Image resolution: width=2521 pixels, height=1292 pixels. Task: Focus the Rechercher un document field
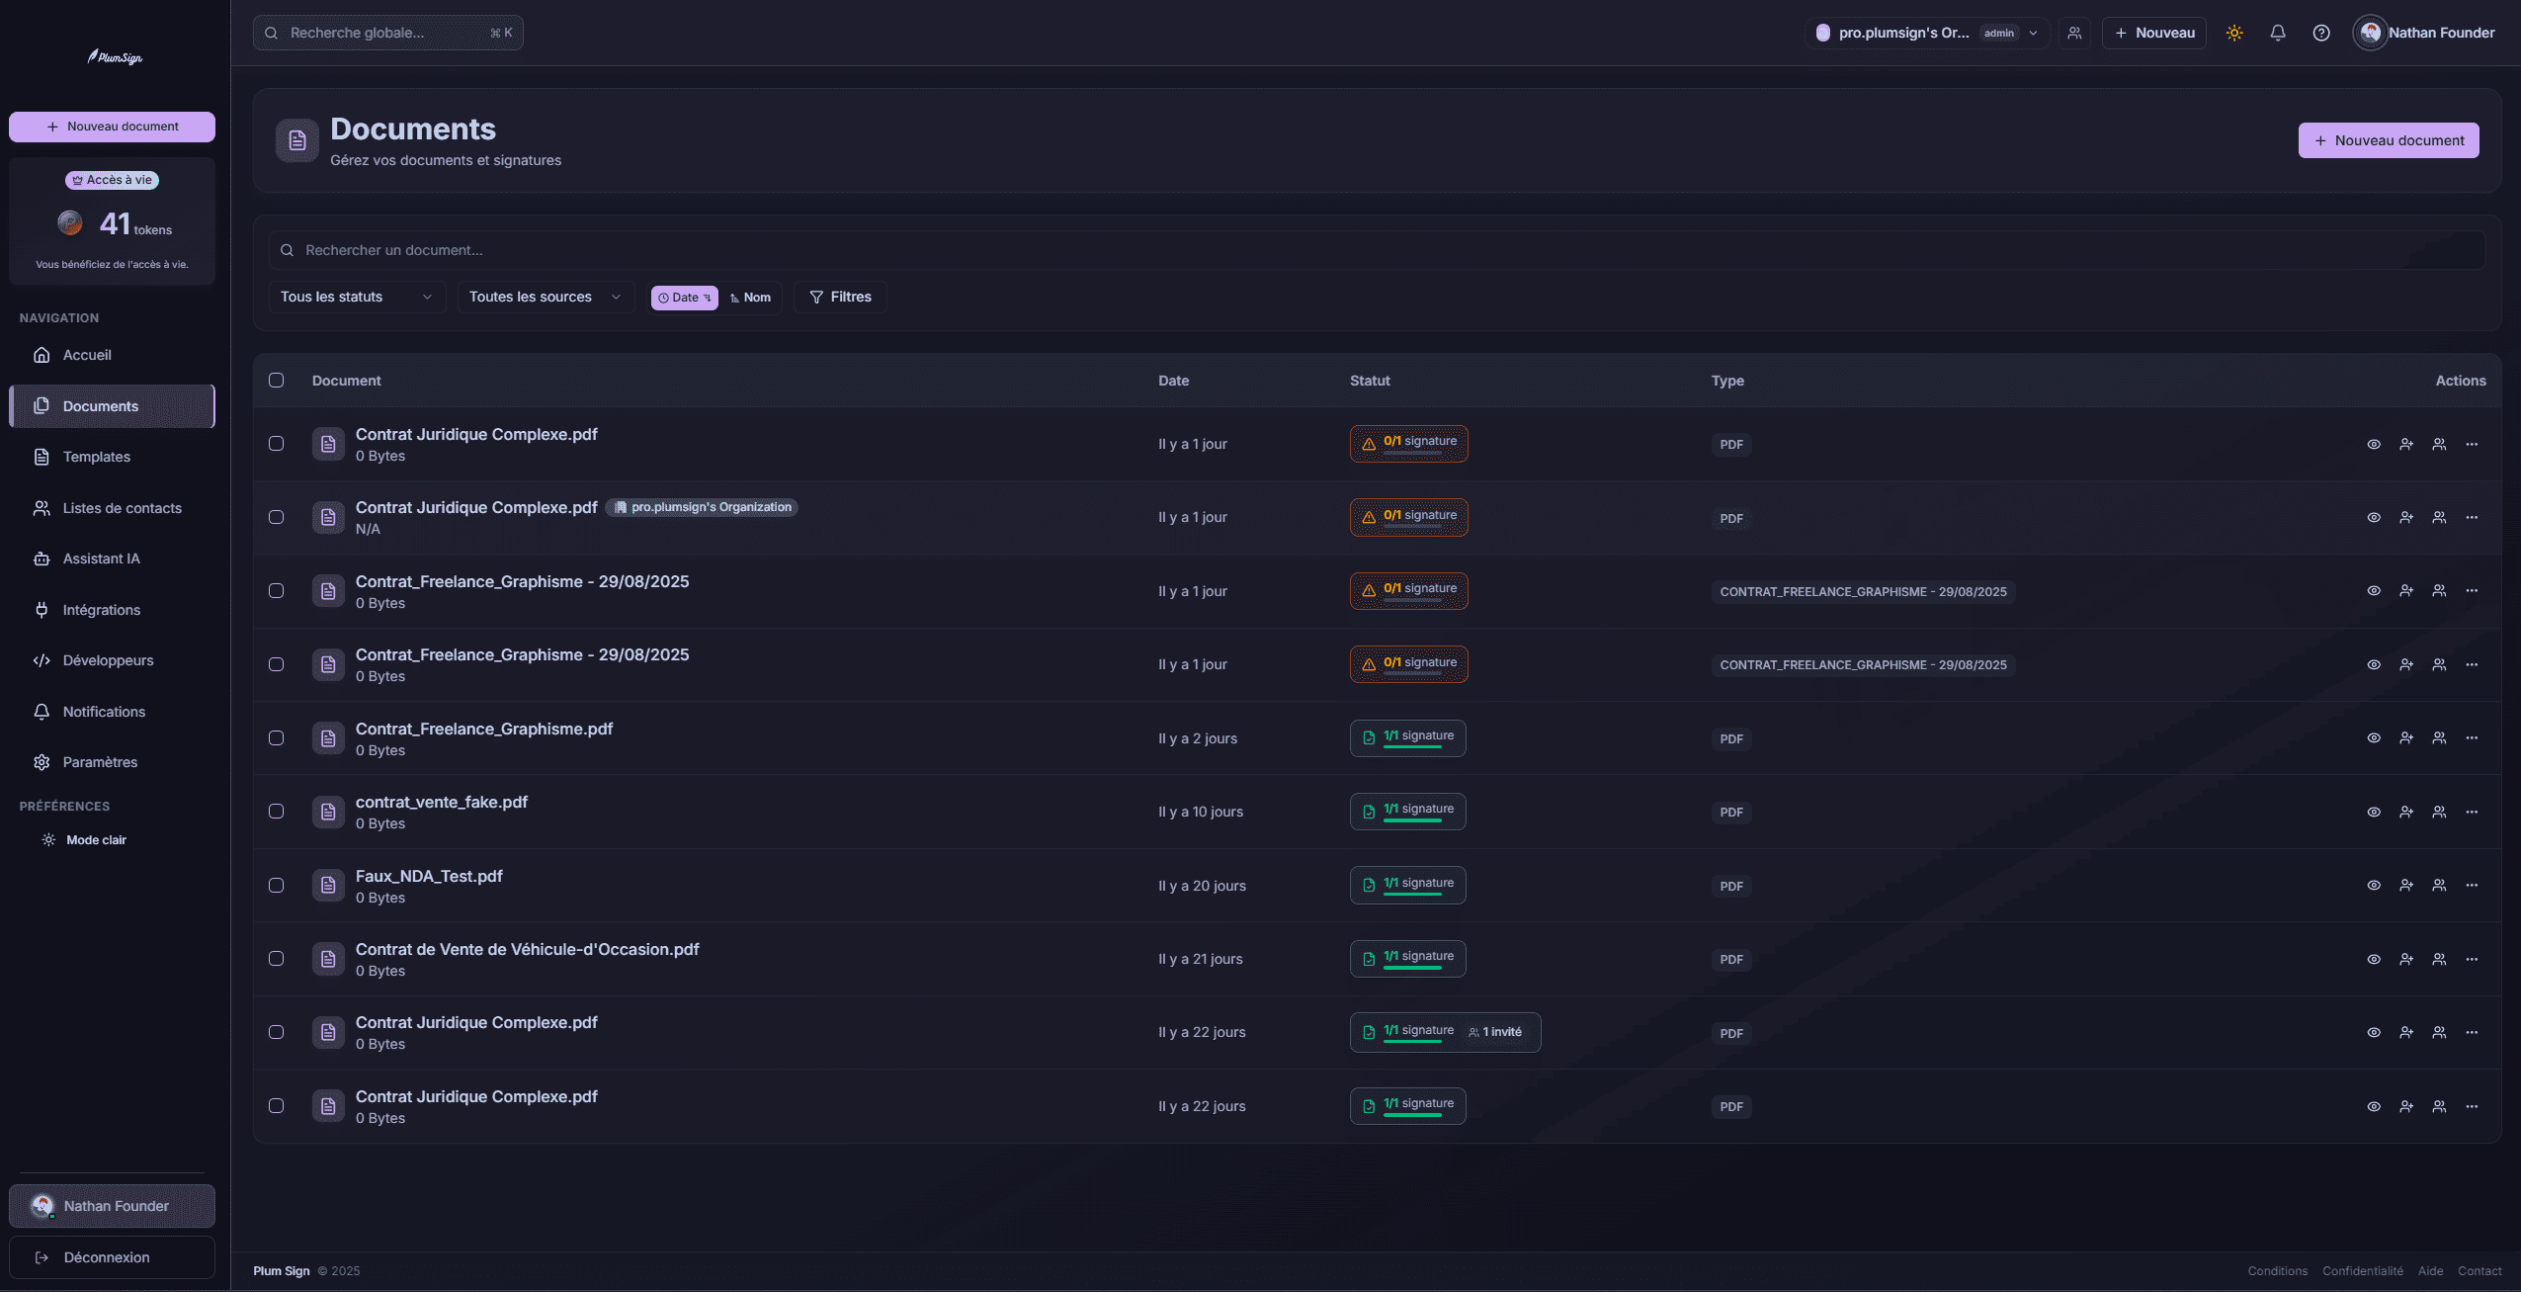tap(1377, 250)
